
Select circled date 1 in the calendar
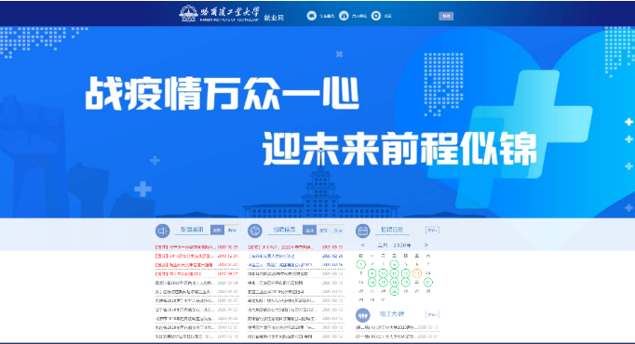coord(361,264)
